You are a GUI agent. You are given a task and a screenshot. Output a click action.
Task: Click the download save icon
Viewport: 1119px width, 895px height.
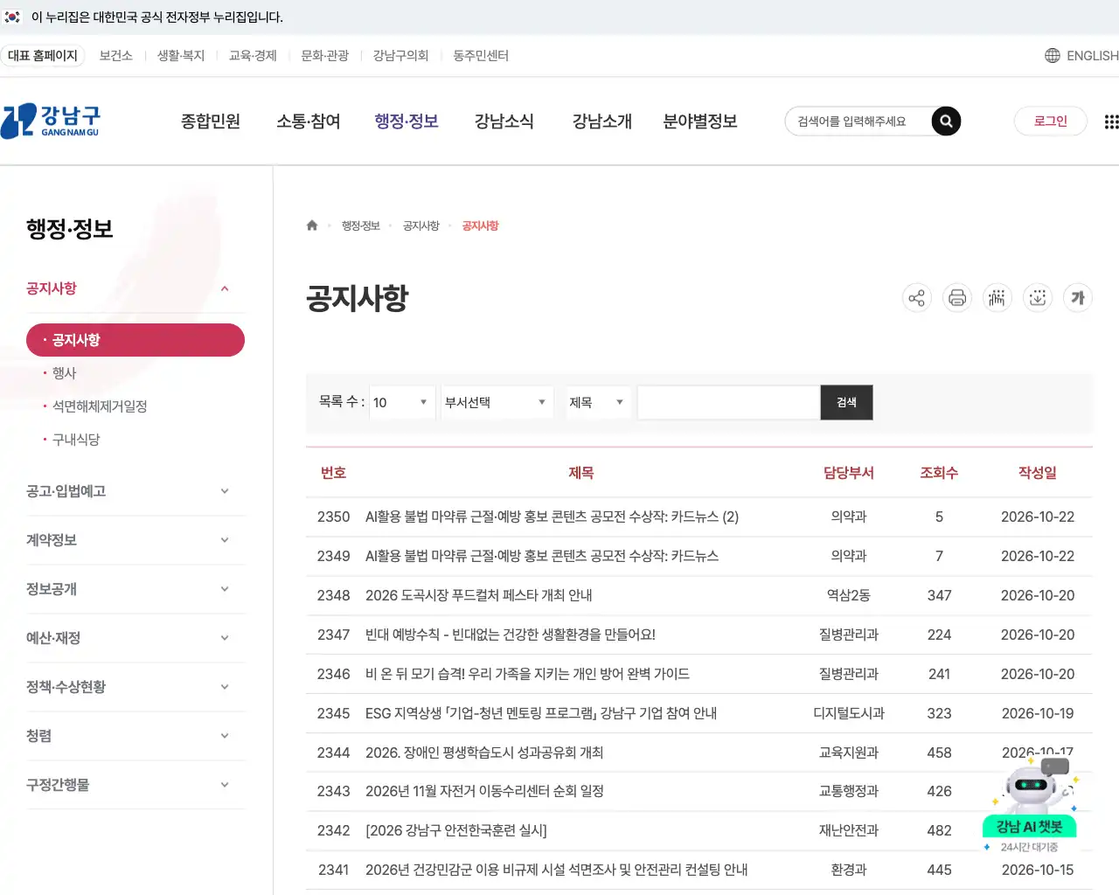click(1038, 298)
